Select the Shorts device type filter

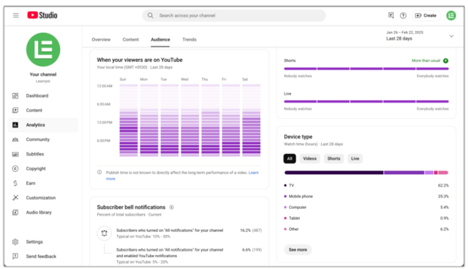click(334, 159)
